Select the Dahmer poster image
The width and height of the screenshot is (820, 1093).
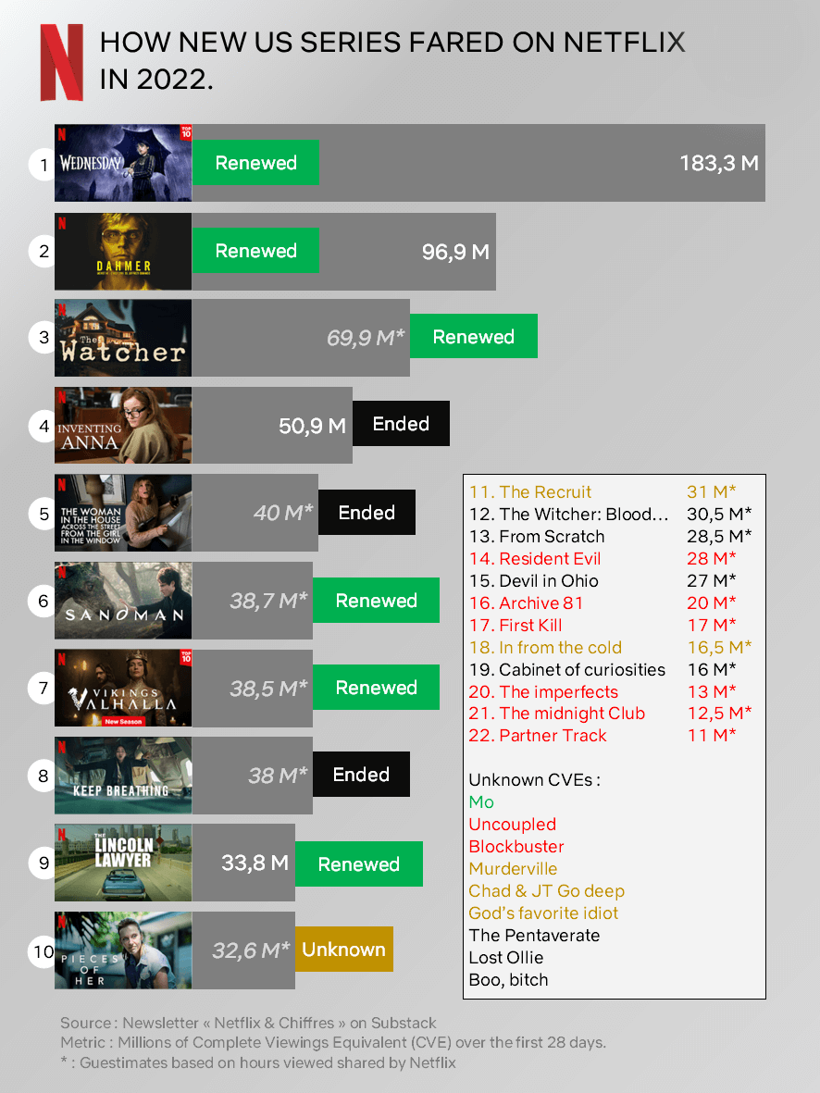pos(123,252)
